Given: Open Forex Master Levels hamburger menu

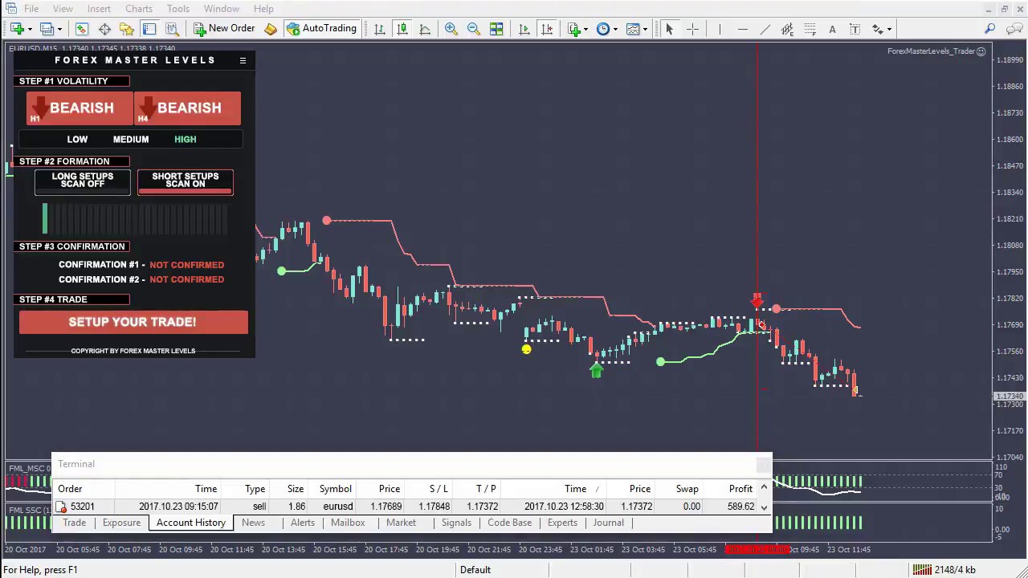Looking at the screenshot, I should pos(243,60).
